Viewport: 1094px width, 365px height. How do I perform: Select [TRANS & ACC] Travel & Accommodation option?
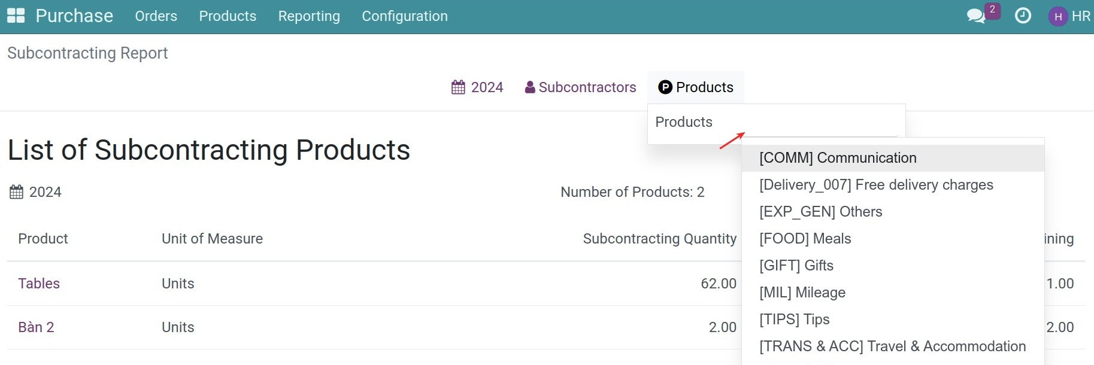[x=892, y=346]
